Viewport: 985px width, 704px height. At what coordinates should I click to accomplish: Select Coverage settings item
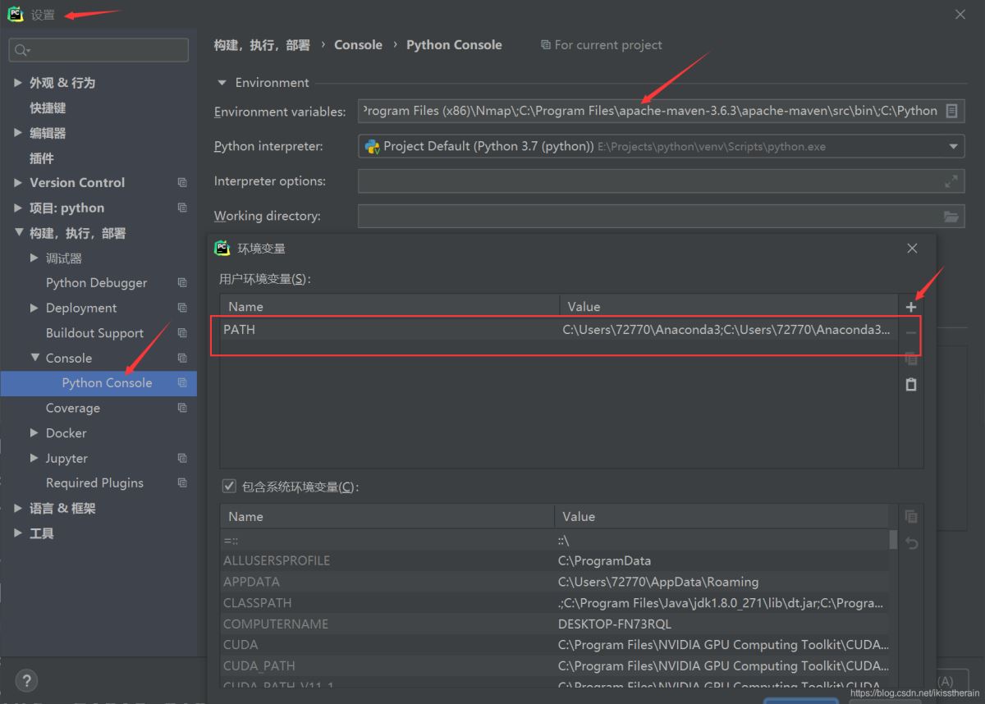pyautogui.click(x=72, y=408)
